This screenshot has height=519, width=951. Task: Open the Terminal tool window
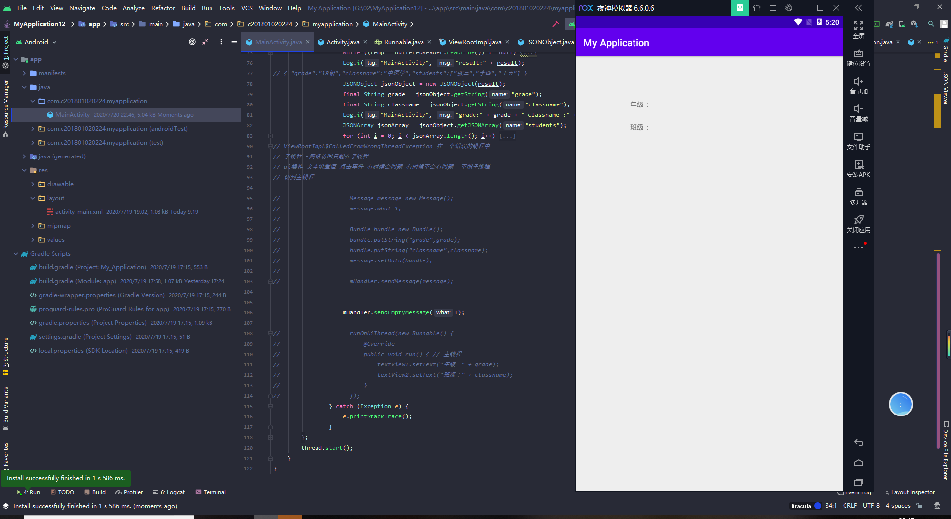pyautogui.click(x=211, y=492)
